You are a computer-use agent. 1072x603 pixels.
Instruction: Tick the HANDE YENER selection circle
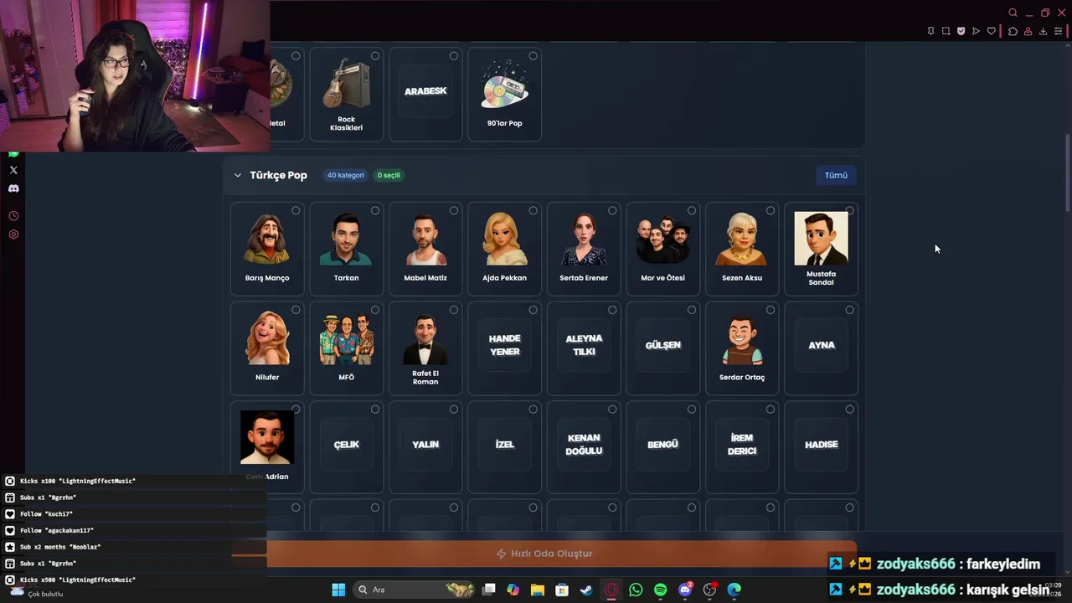coord(533,310)
